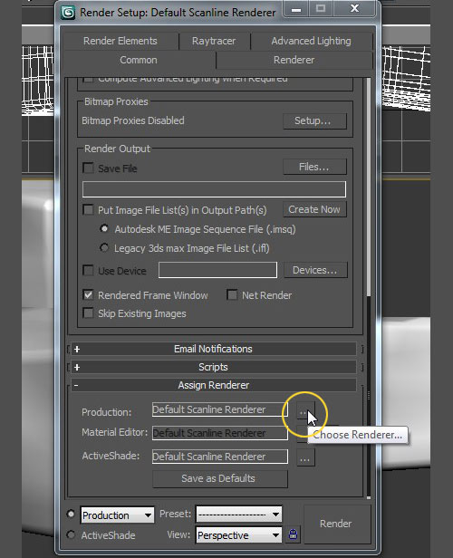Enable the Net Render checkbox

[x=232, y=294]
